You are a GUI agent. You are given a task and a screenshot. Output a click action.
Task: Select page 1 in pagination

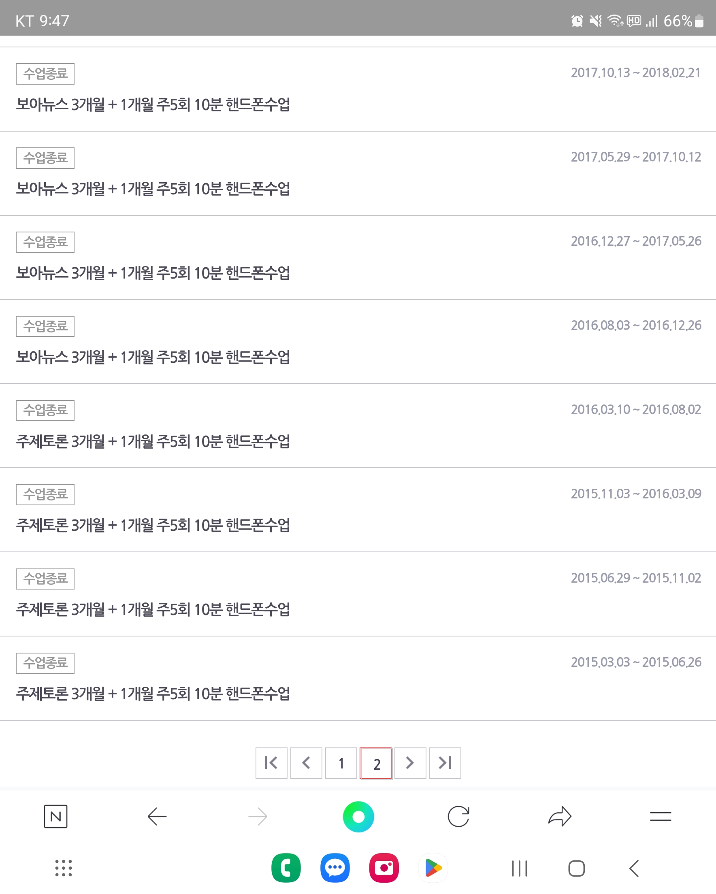point(341,763)
